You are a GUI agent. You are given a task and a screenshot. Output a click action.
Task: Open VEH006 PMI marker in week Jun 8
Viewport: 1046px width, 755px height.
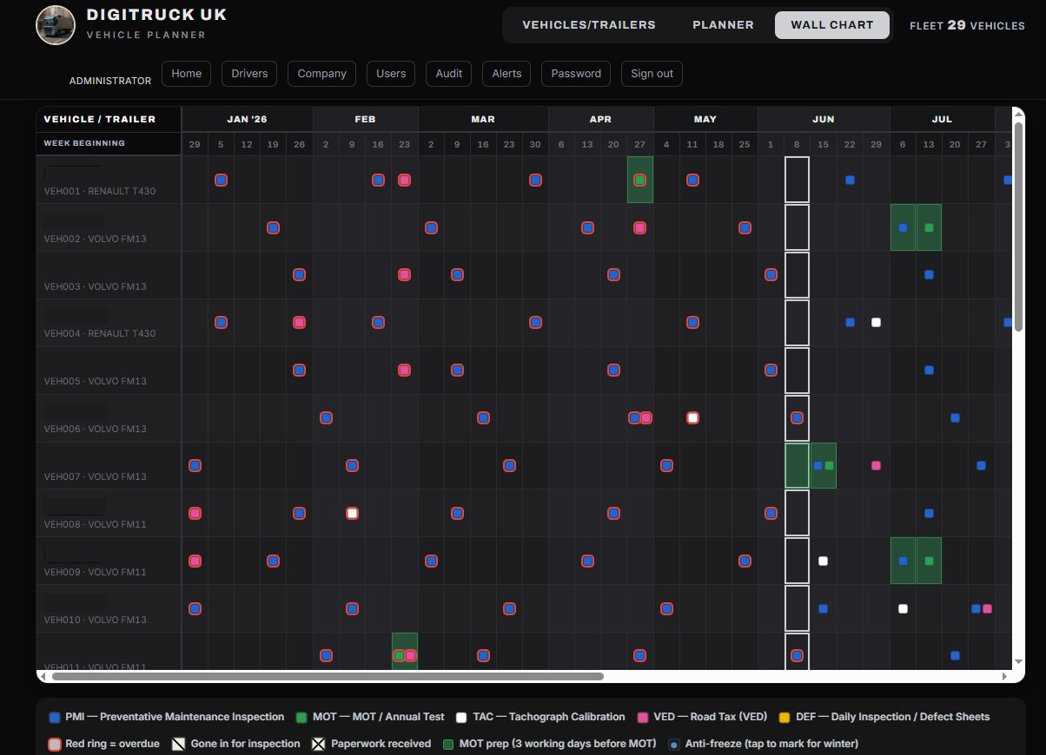(797, 417)
